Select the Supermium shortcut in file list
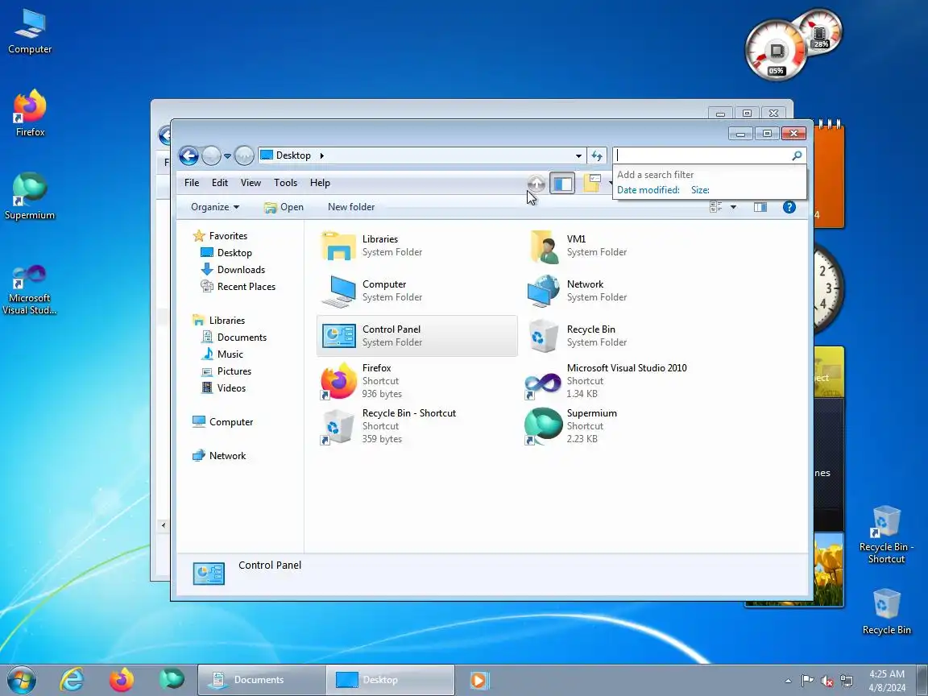This screenshot has width=928, height=696. pos(621,426)
